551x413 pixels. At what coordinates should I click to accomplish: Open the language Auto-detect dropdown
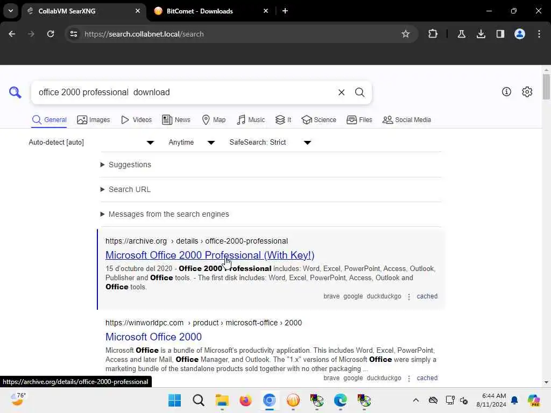pos(91,142)
